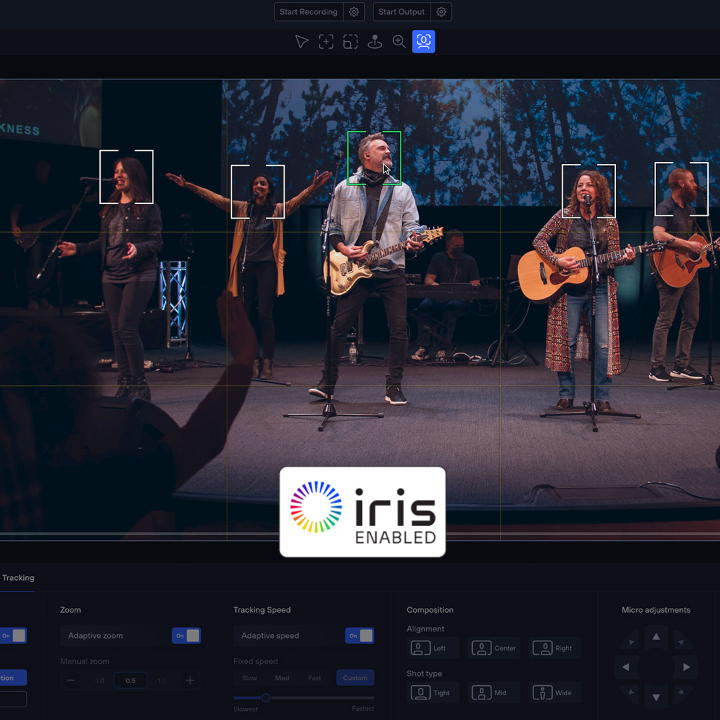Adjust the tracking speed slider handle

pos(266,698)
